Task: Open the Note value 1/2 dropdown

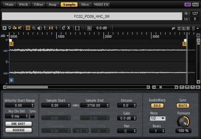Action: click(x=158, y=118)
